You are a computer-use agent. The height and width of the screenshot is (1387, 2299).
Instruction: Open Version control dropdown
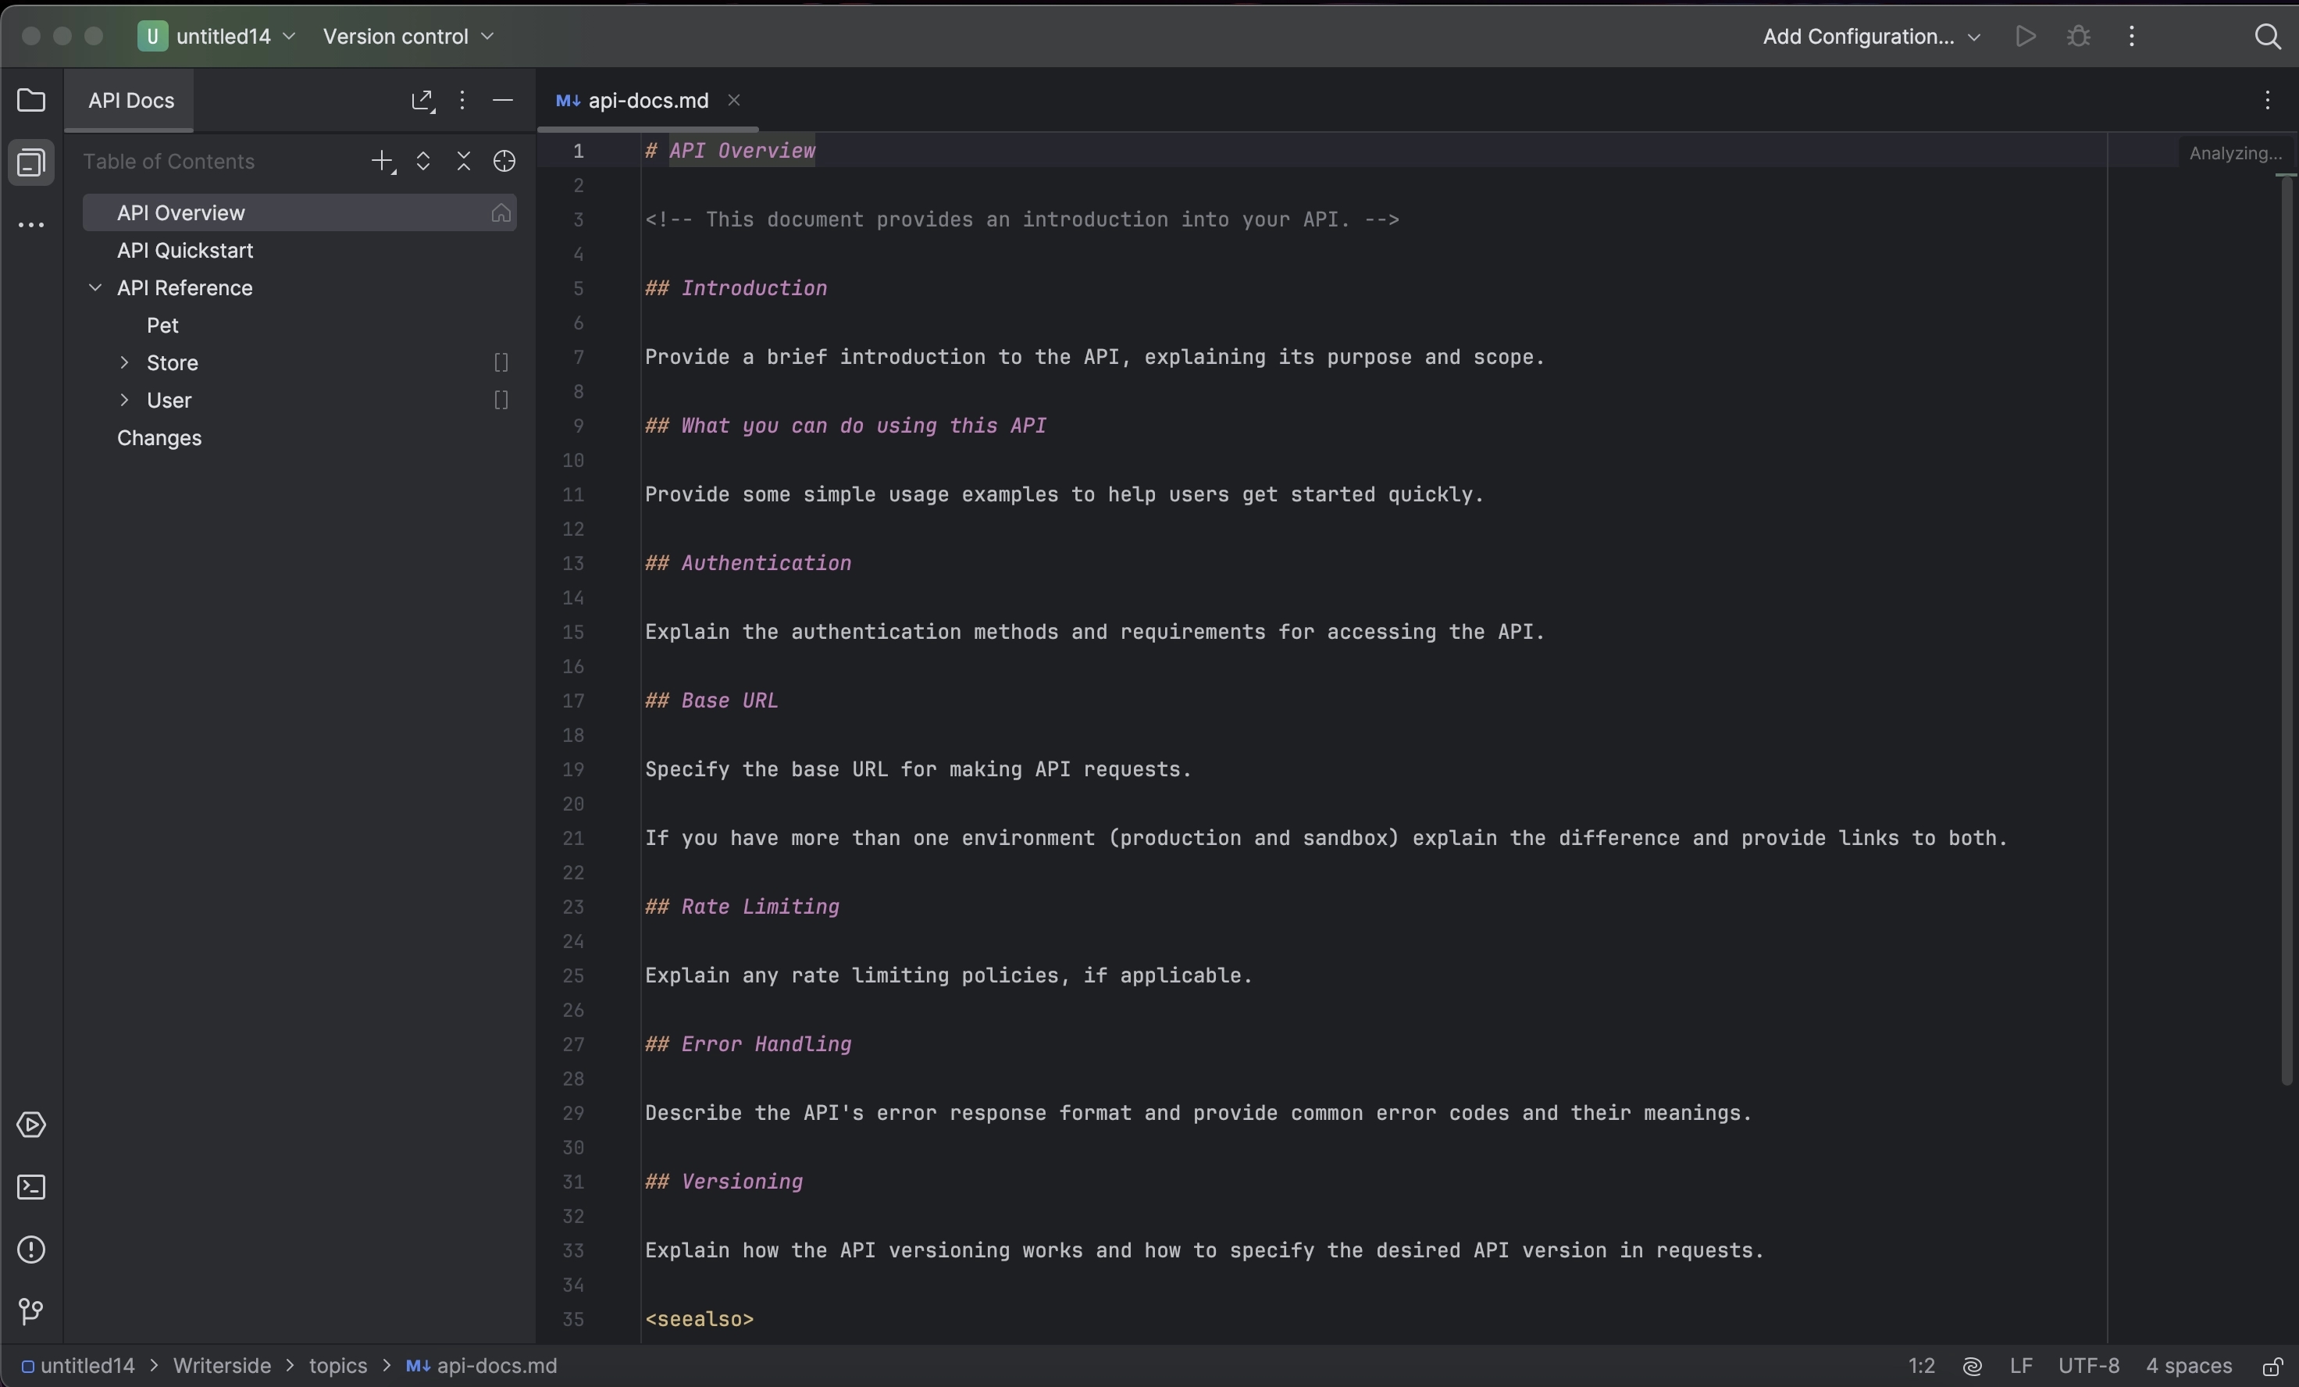coord(408,37)
